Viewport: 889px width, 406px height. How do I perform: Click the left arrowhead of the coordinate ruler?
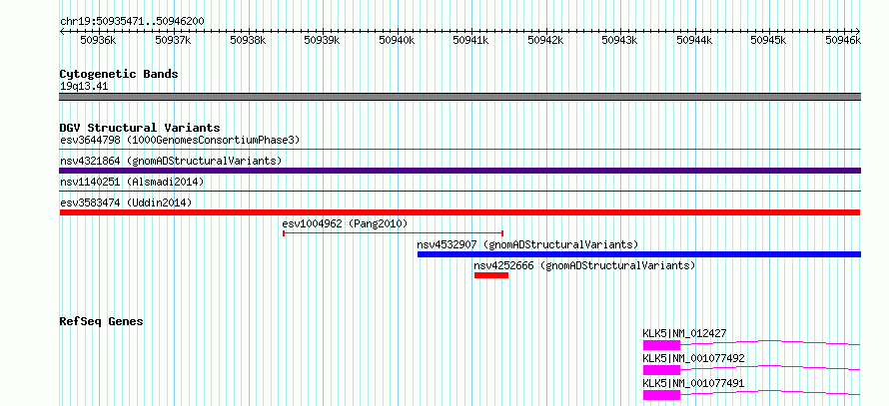62,31
